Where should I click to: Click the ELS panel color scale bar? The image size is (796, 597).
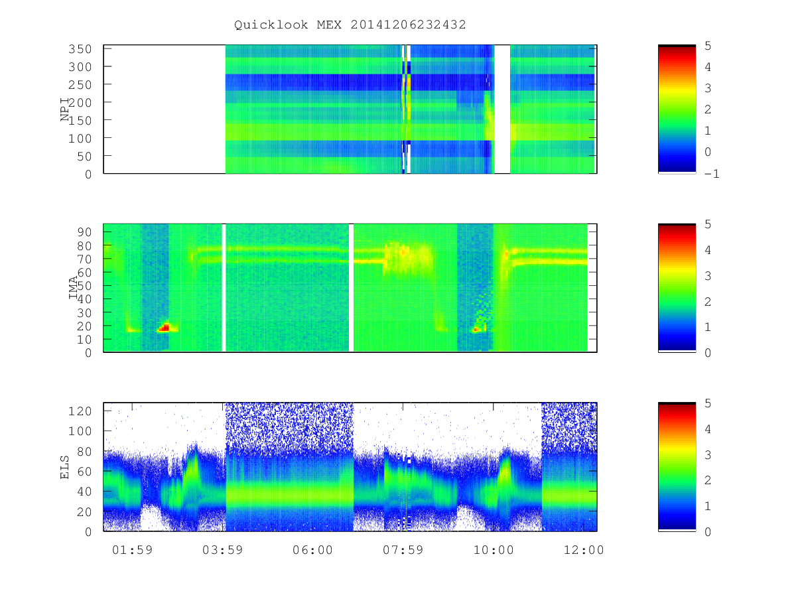677,467
